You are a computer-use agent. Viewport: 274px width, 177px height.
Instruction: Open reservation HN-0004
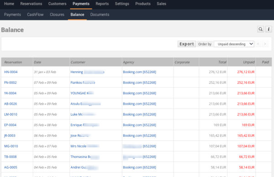[11, 72]
